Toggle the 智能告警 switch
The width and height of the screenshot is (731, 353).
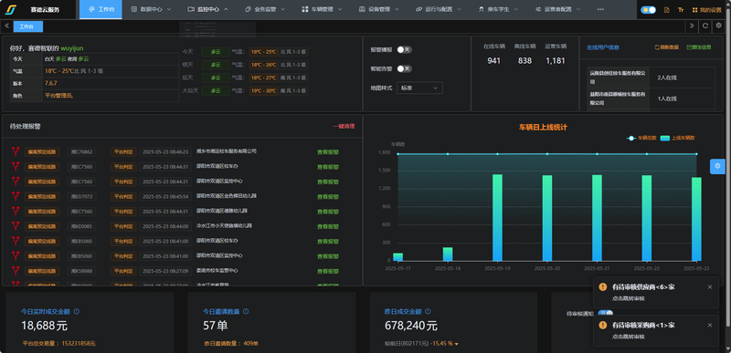click(404, 68)
